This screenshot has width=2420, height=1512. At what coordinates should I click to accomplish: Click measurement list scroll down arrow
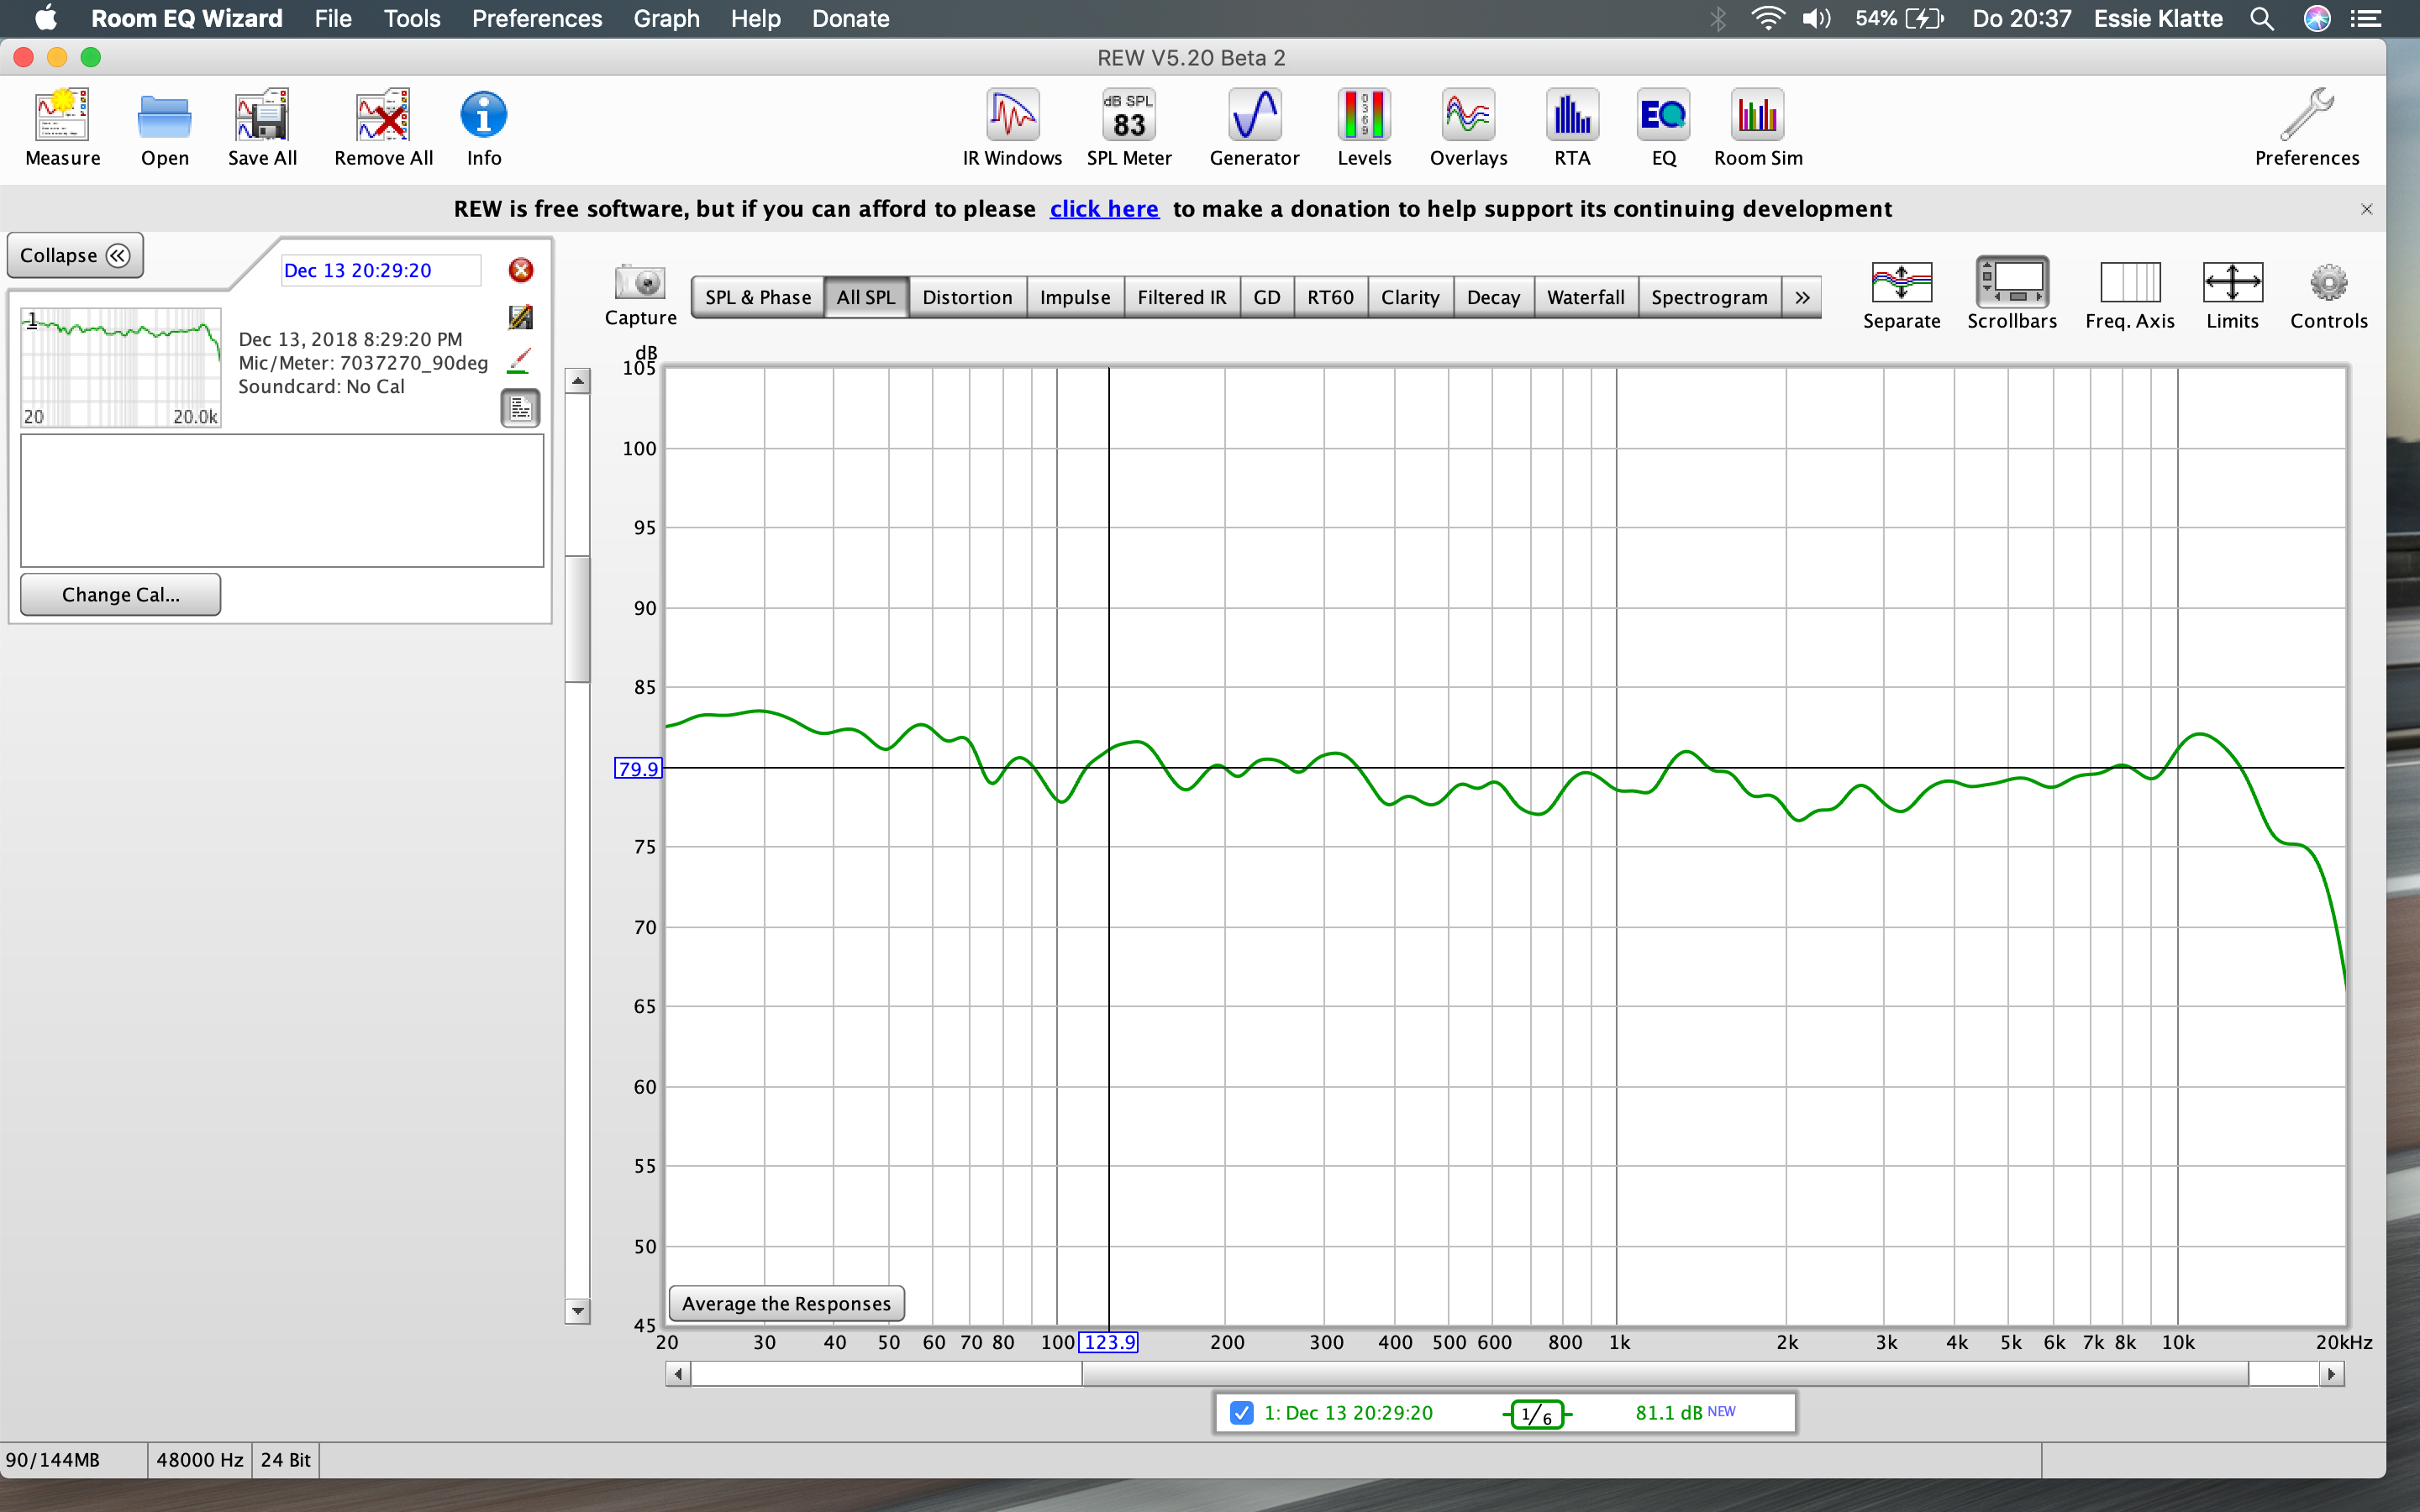tap(577, 1310)
